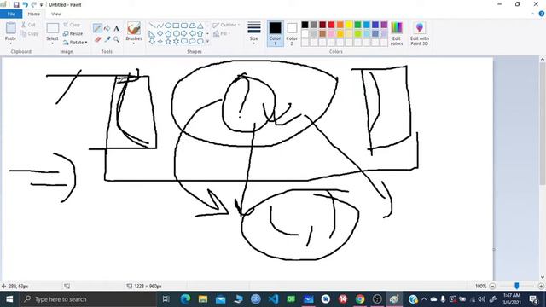Choose the Pentagon shape
Viewport: 546px width, 307px height.
coord(168,34)
